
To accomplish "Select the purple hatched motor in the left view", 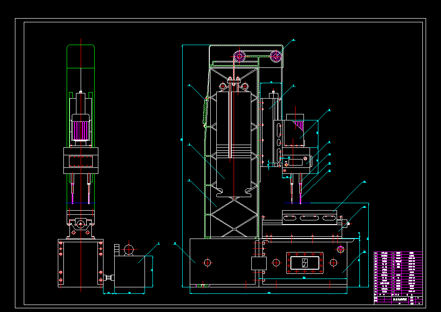I will (80, 129).
